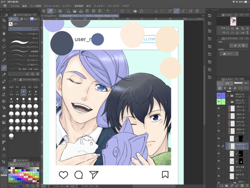This screenshot has width=250, height=188.
Task: Select the Operation object tool
Action: pos(4,20)
